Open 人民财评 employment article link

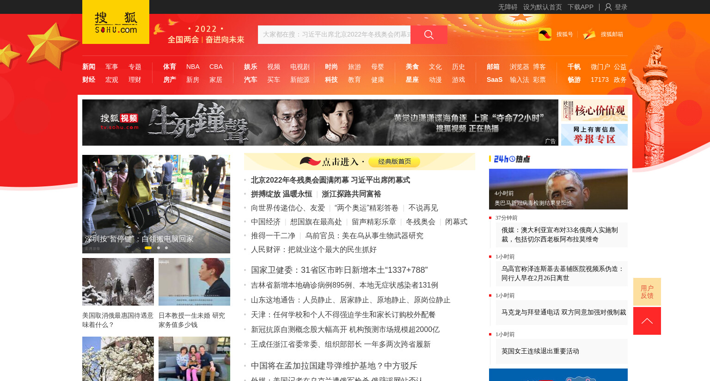pos(314,249)
